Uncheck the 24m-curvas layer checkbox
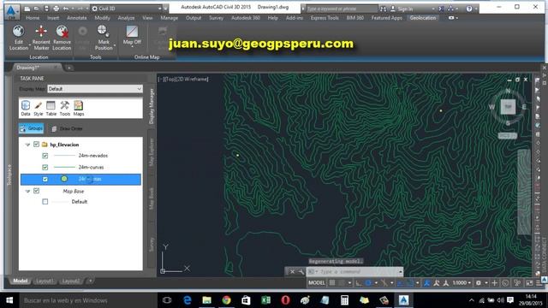The width and height of the screenshot is (548, 308). click(x=45, y=168)
